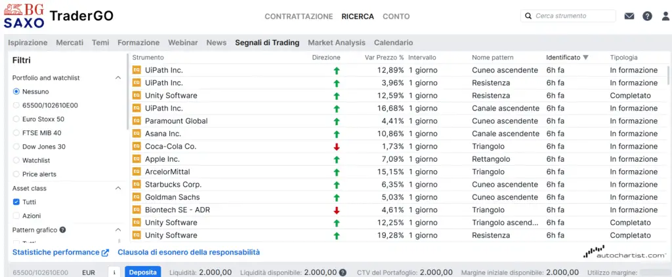672x277 pixels.
Task: Switch to the Mercati tab
Action: [x=70, y=43]
